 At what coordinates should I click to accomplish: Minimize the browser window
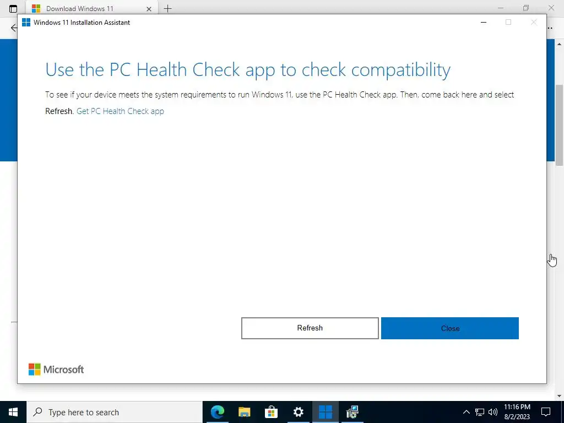[x=501, y=8]
